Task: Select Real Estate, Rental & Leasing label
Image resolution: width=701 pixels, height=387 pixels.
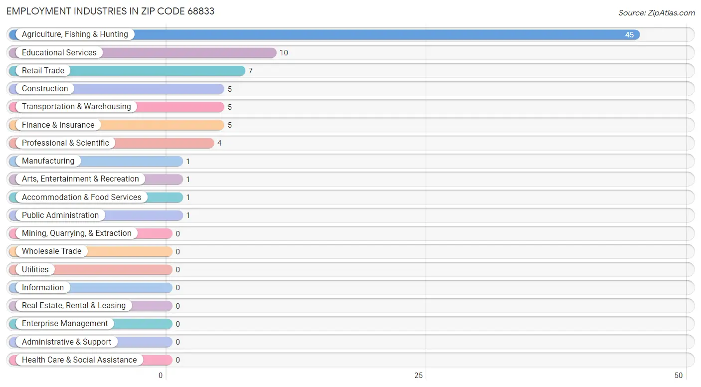Action: click(x=74, y=306)
